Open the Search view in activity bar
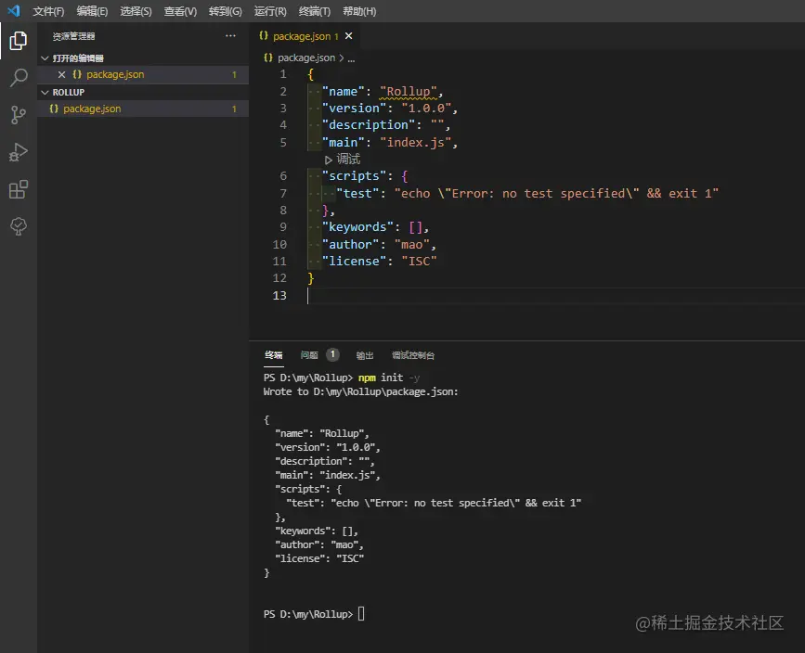 point(18,78)
